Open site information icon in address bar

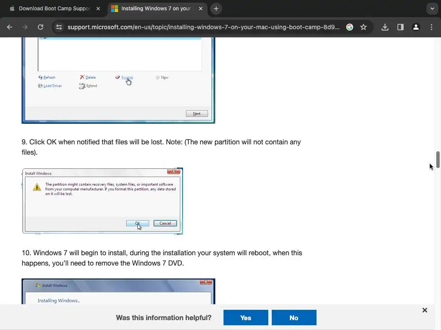pyautogui.click(x=59, y=27)
